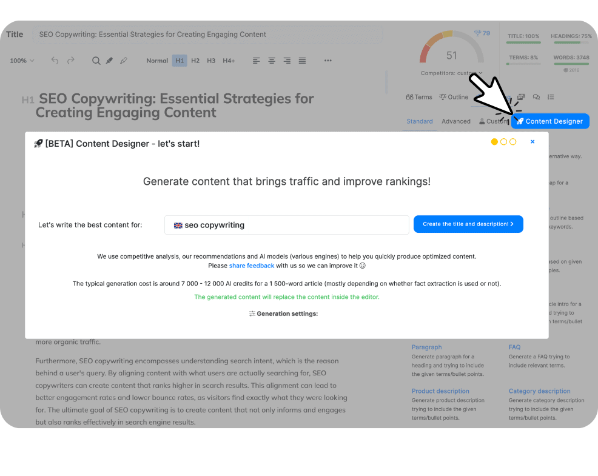
Task: Open the Terms panel
Action: point(419,97)
